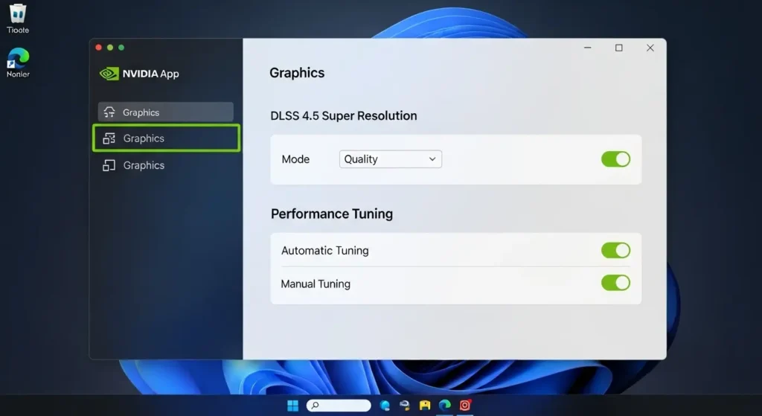
Task: Maximize the NVIDIA App window
Action: [x=618, y=48]
